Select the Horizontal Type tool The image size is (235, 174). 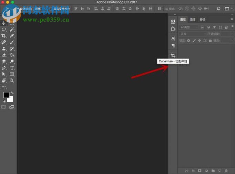(12, 68)
